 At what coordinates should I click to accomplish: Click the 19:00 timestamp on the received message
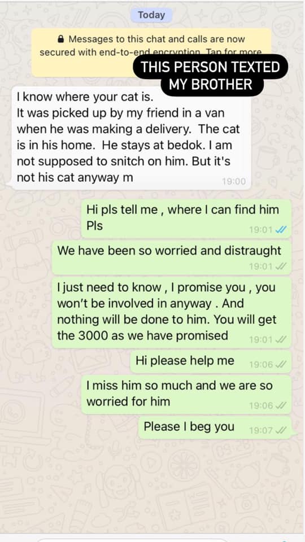point(234,181)
